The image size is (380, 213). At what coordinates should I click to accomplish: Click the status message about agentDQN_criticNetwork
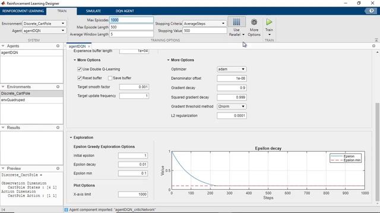click(112, 210)
